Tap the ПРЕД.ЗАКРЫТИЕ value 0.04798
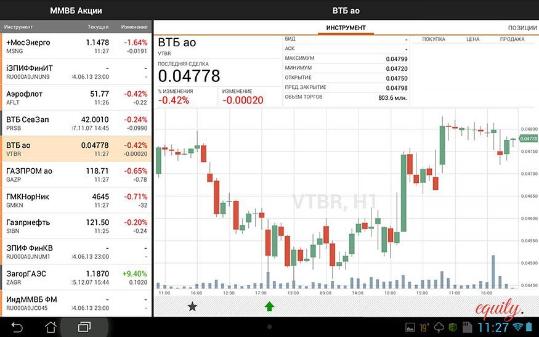The height and width of the screenshot is (337, 539). click(x=397, y=88)
